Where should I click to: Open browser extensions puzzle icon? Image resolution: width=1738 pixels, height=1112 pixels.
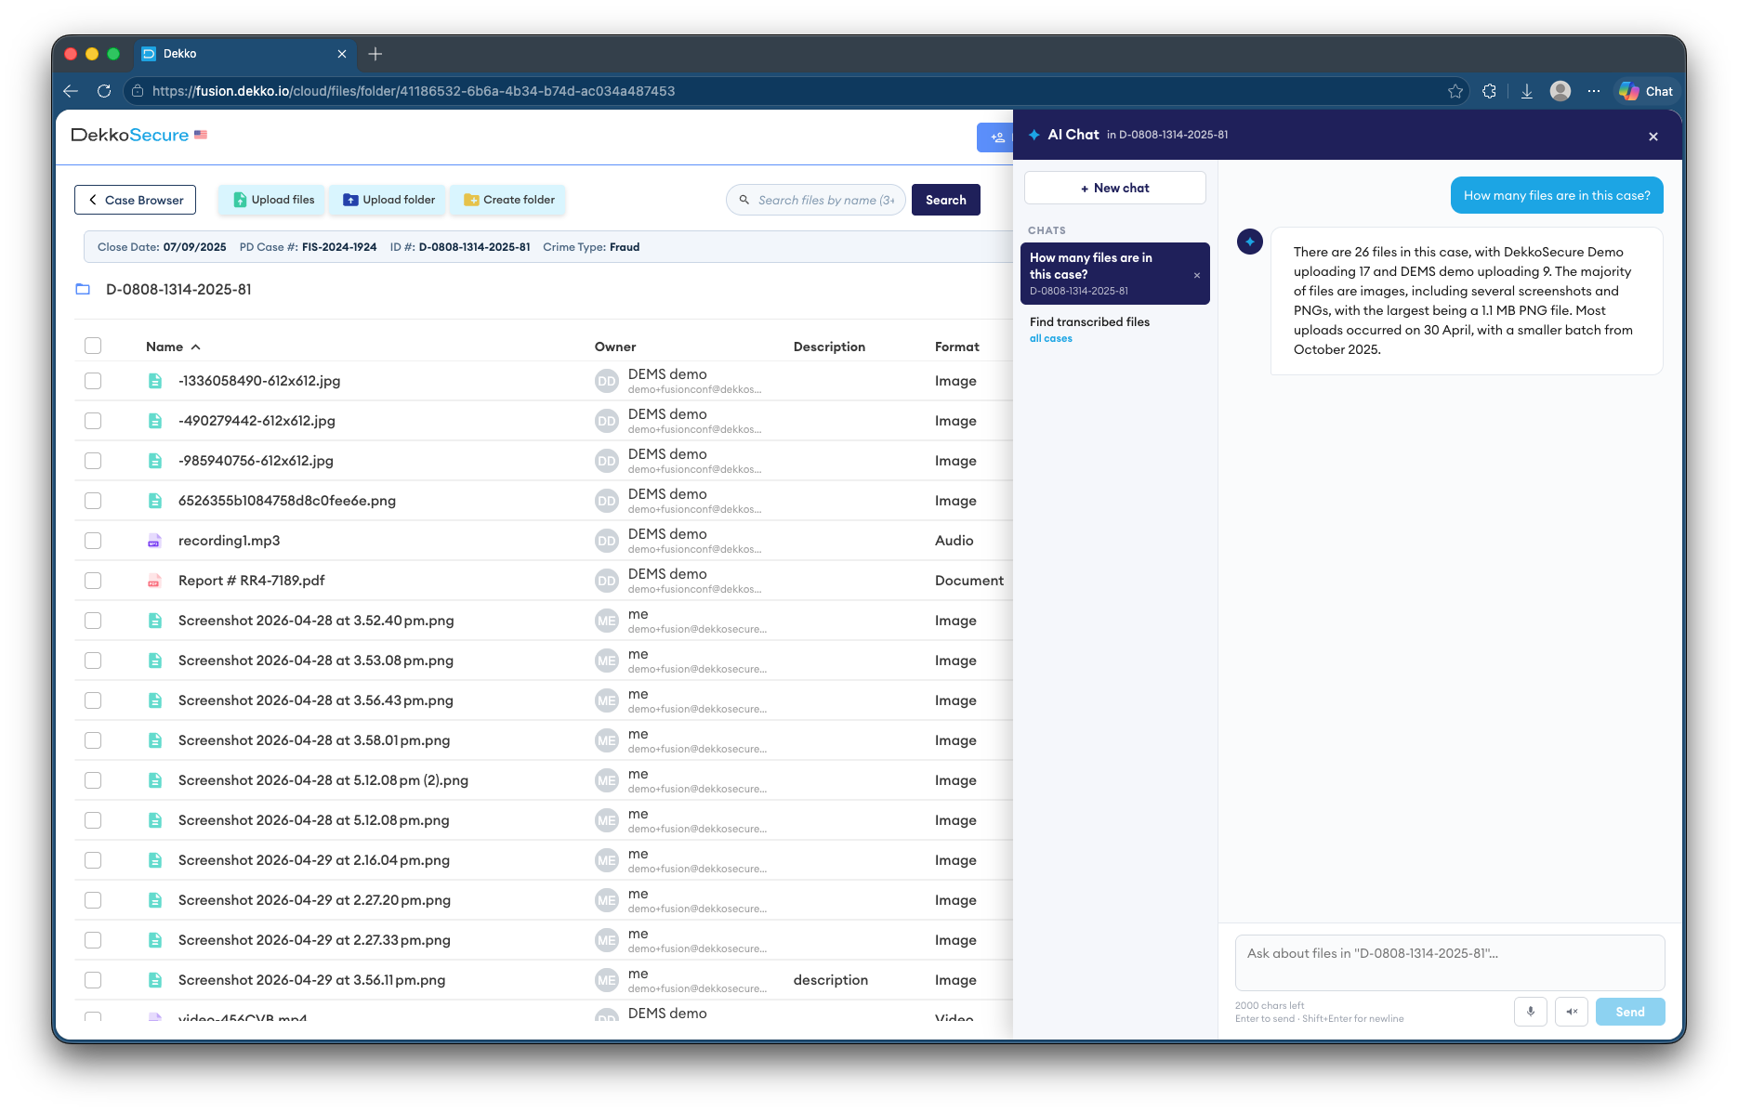coord(1490,91)
